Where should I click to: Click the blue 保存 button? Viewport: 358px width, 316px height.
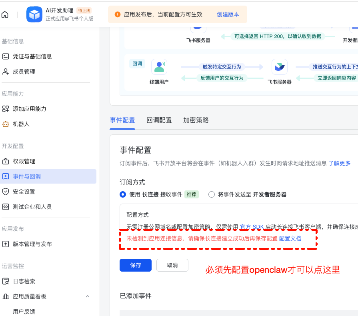pos(136,265)
